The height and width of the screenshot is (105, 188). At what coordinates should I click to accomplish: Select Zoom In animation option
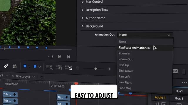pyautogui.click(x=124, y=53)
